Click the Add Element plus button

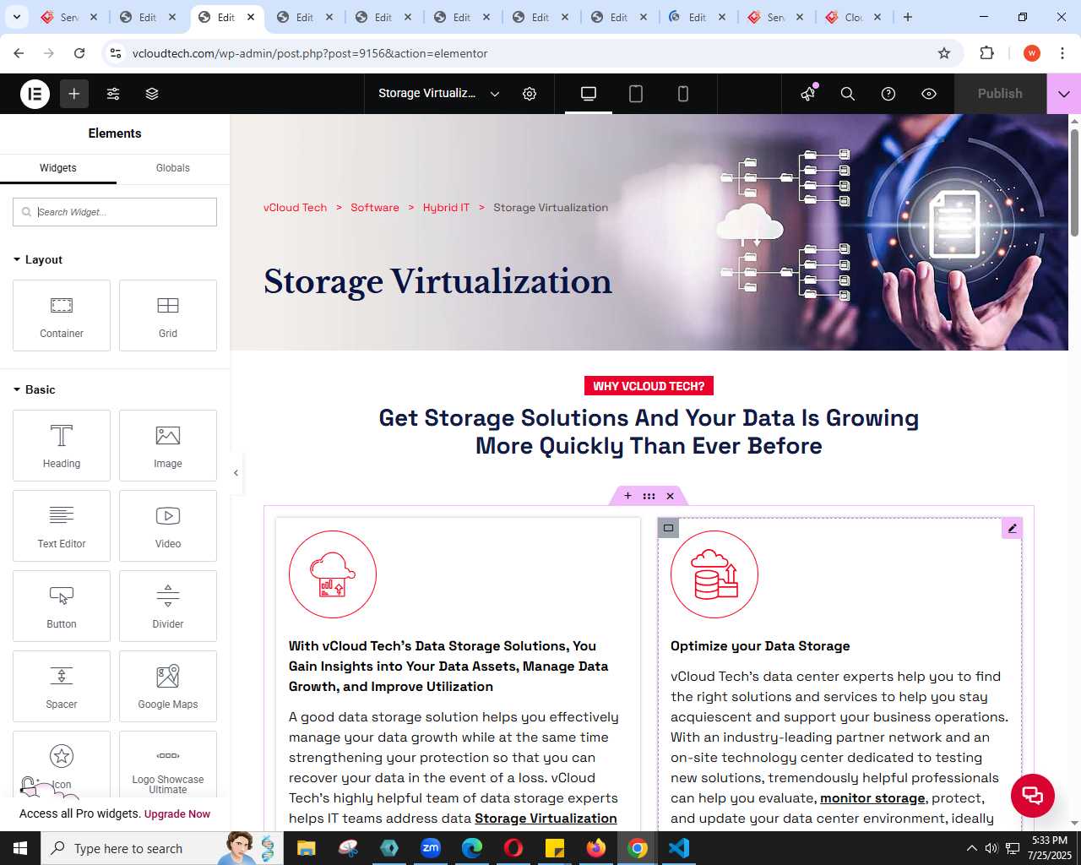tap(74, 94)
